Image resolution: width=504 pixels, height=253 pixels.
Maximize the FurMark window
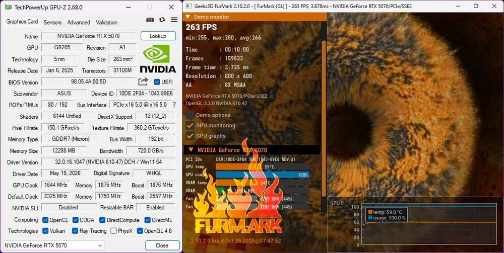point(476,6)
